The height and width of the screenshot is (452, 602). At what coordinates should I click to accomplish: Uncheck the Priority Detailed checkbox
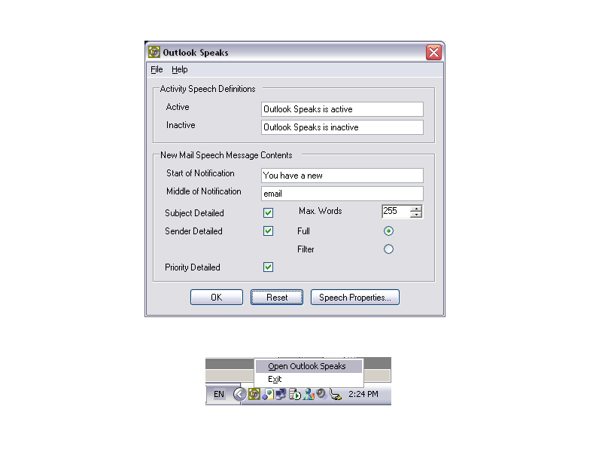point(269,267)
